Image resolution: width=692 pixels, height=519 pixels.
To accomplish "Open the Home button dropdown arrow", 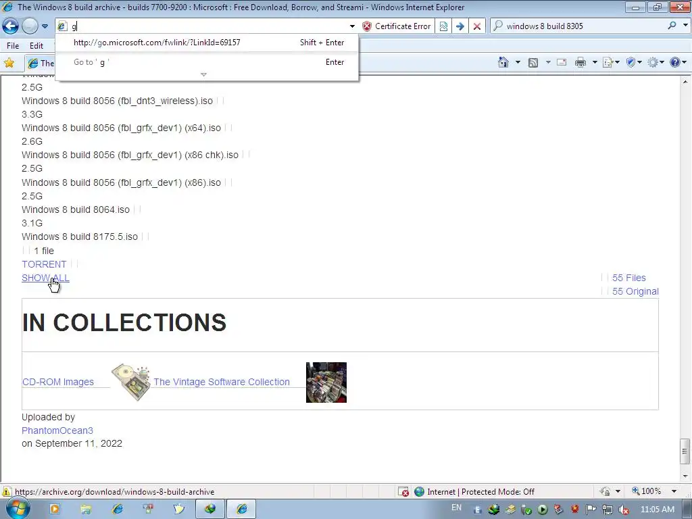I will click(518, 62).
